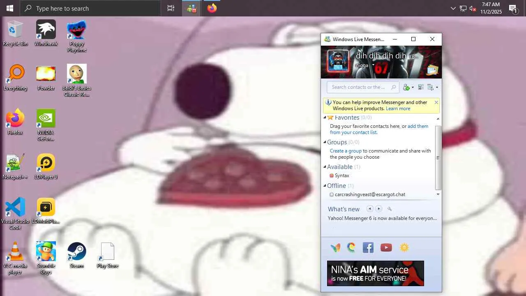526x296 pixels.
Task: Click the Create a group link
Action: click(x=346, y=151)
